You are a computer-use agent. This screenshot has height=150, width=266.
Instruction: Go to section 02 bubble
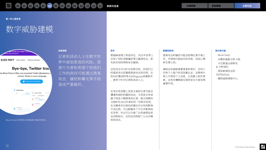31,6
